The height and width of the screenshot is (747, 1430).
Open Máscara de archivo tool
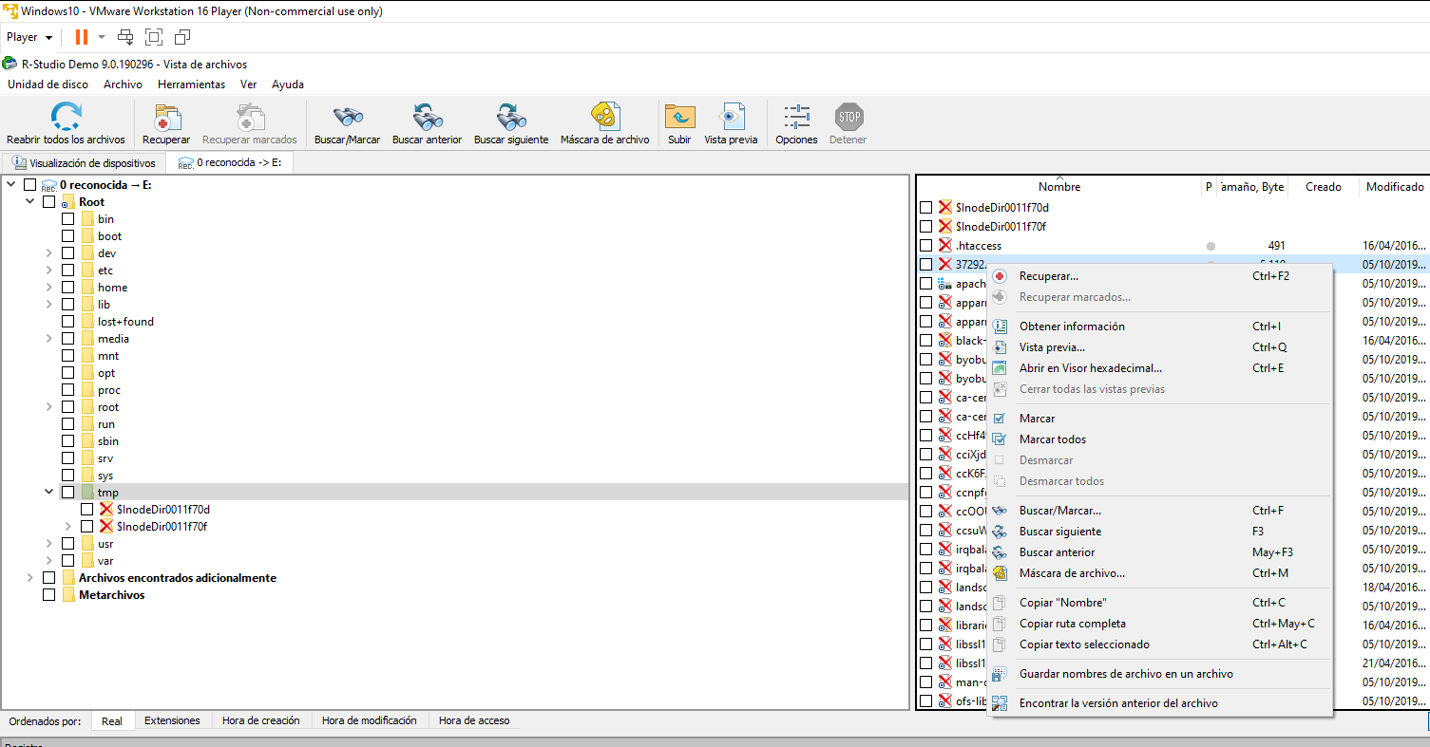pos(604,117)
